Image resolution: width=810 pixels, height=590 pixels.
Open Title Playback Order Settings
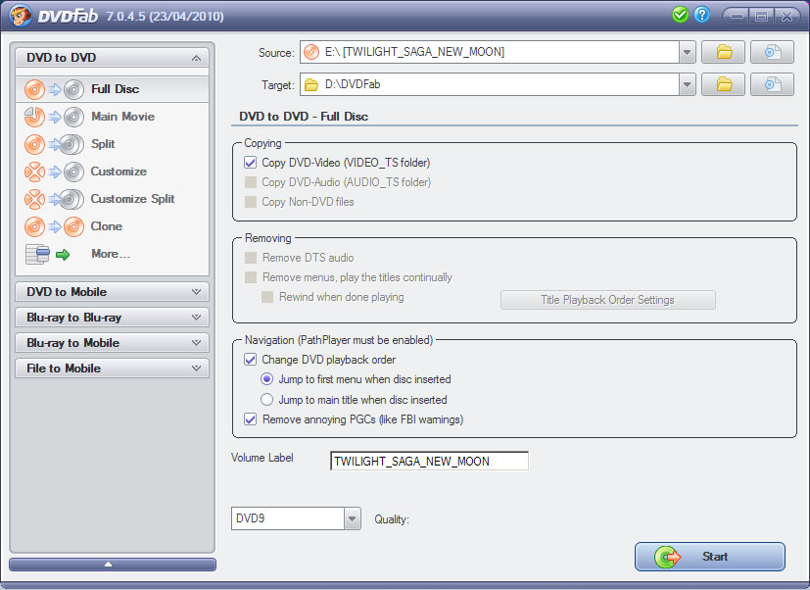(x=607, y=300)
